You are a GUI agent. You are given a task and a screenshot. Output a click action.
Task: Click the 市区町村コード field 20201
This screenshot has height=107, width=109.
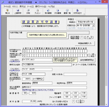coord(26,79)
